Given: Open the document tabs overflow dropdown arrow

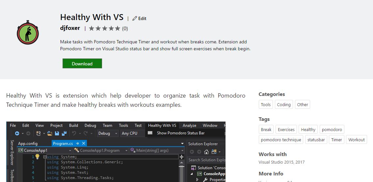Looking at the screenshot, I should [x=182, y=144].
